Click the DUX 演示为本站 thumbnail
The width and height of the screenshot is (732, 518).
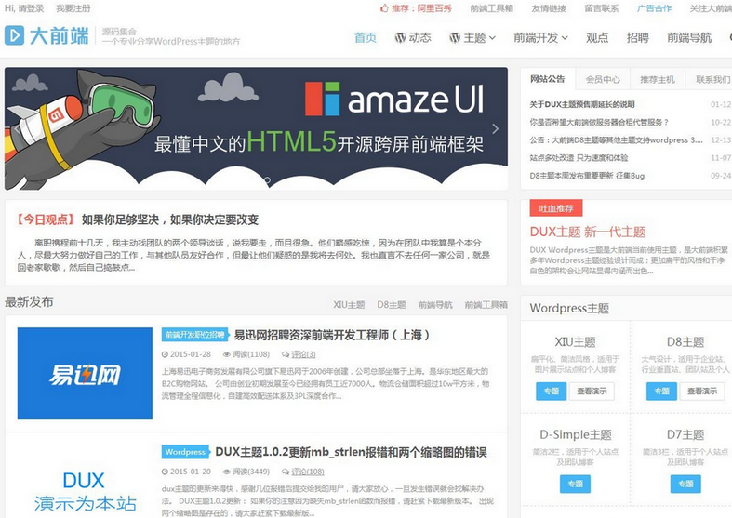[85, 493]
